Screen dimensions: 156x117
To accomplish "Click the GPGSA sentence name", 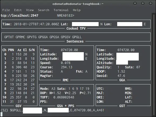I will coord(54,37).
